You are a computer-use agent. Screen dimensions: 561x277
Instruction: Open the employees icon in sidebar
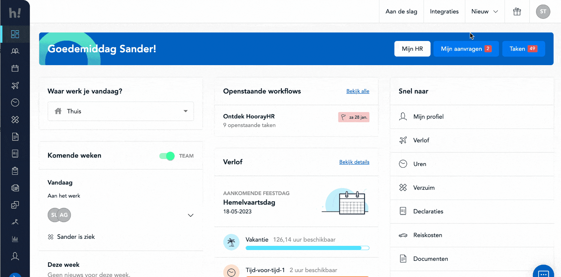click(x=15, y=51)
